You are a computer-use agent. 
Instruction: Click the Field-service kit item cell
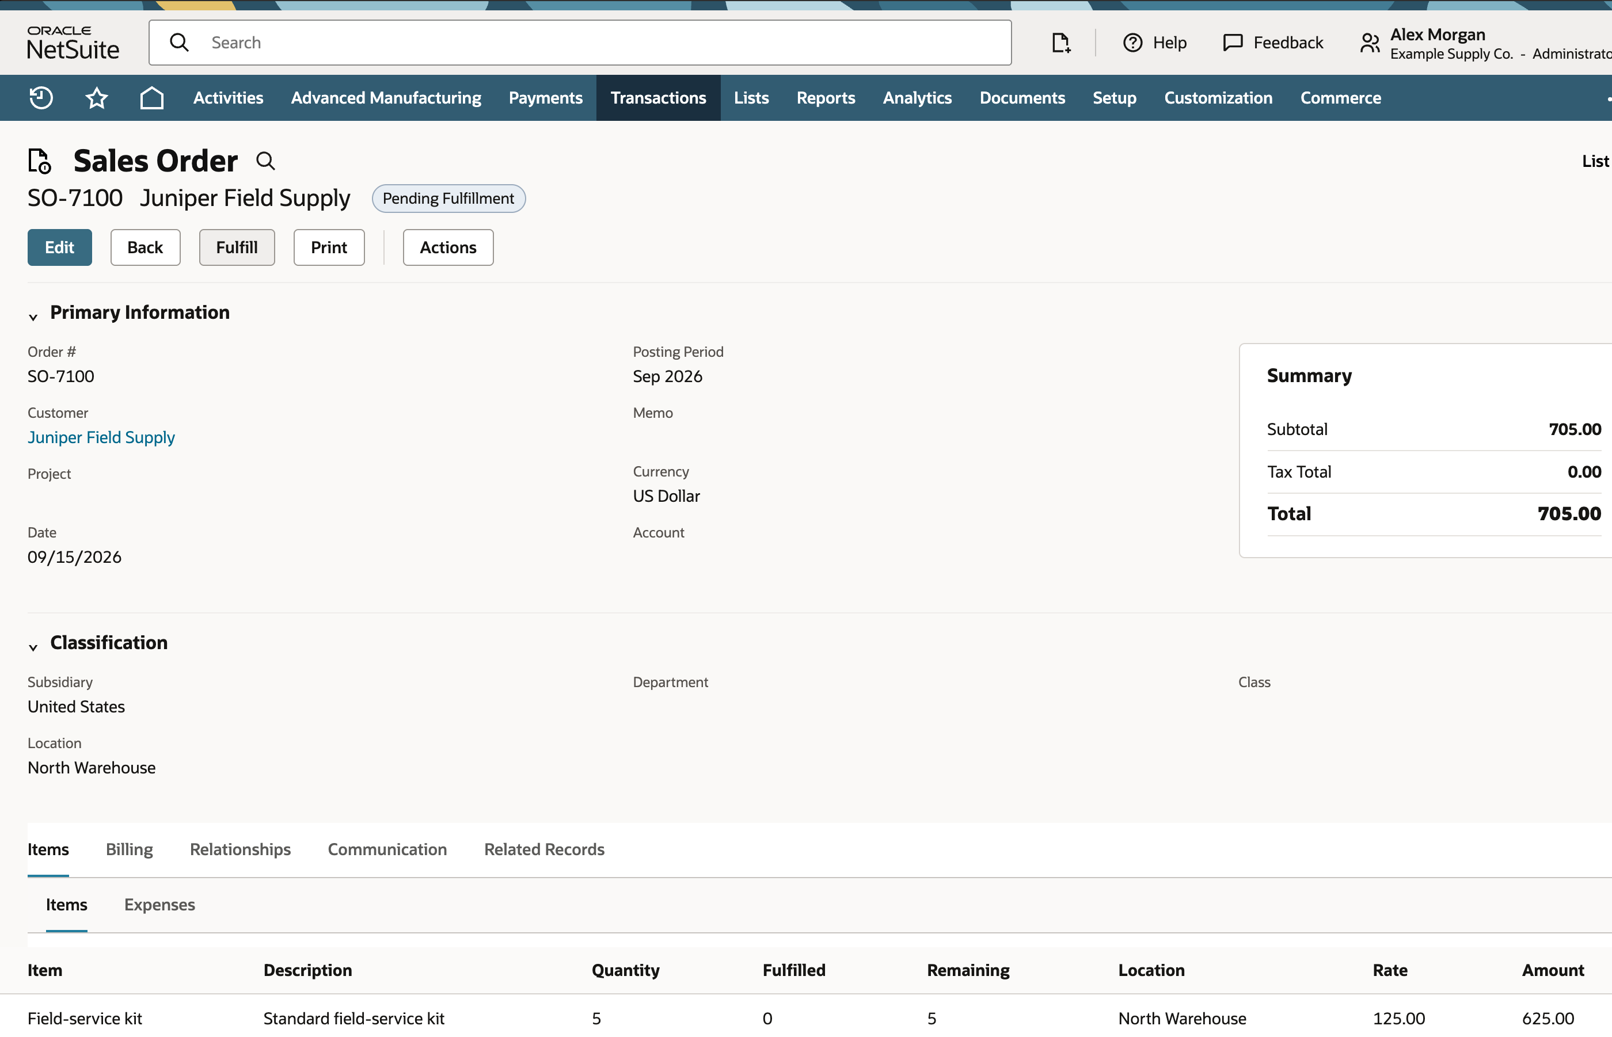85,1017
